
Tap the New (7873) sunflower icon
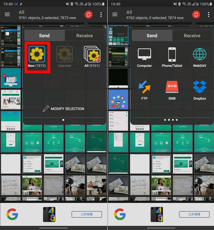[x=37, y=54]
